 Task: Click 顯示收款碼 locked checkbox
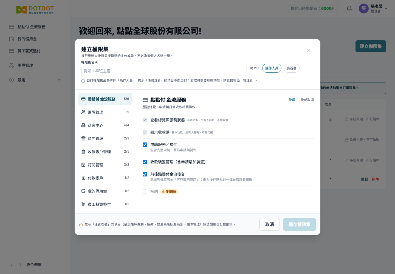click(145, 132)
